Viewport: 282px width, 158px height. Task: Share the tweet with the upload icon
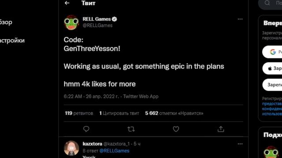pos(221,129)
